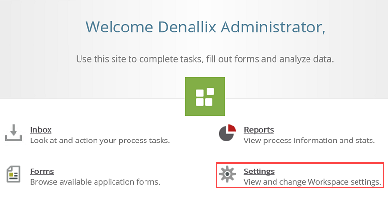Click "Browse available application forms" description
Viewport: 388px width, 204px height.
point(95,182)
